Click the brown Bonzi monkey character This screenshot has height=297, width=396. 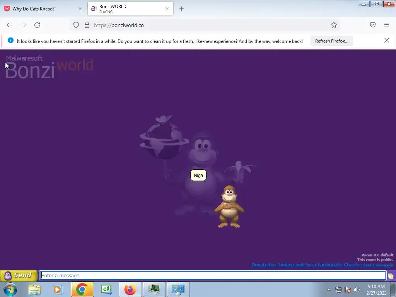229,207
